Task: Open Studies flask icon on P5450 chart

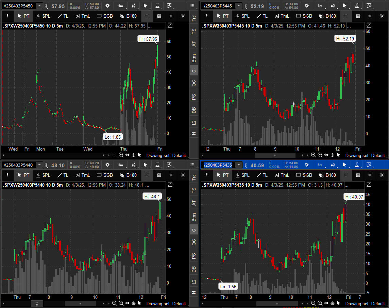Action: click(x=157, y=6)
